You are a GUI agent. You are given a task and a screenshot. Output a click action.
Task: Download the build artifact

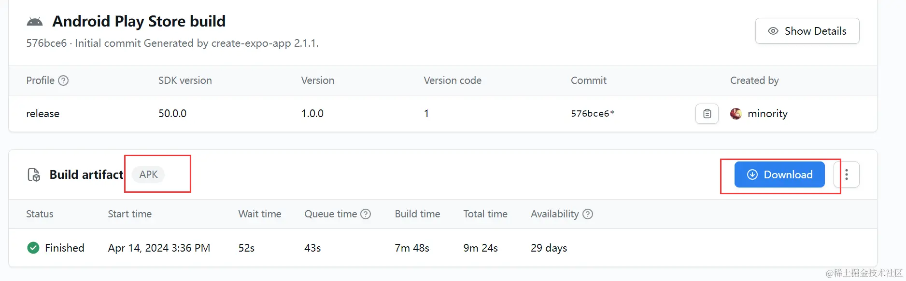tap(779, 174)
